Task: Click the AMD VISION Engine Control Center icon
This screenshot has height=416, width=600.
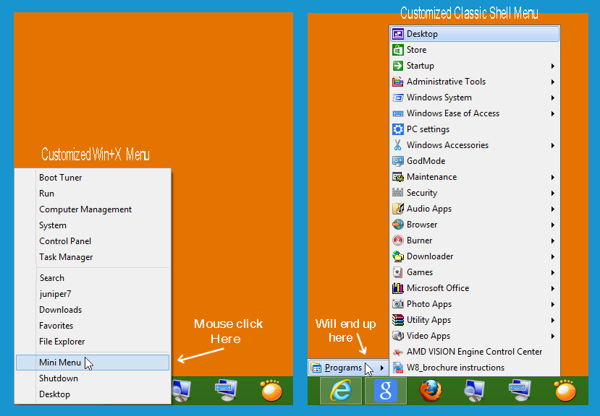Action: tap(398, 352)
